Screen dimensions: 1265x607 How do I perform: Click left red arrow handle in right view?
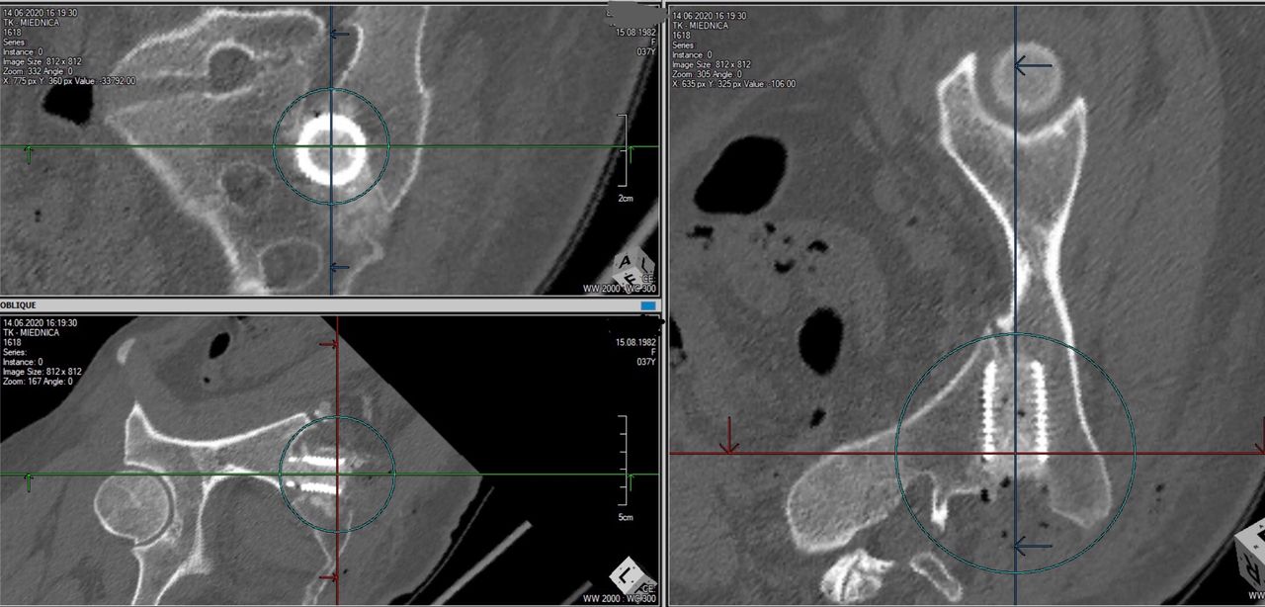729,435
